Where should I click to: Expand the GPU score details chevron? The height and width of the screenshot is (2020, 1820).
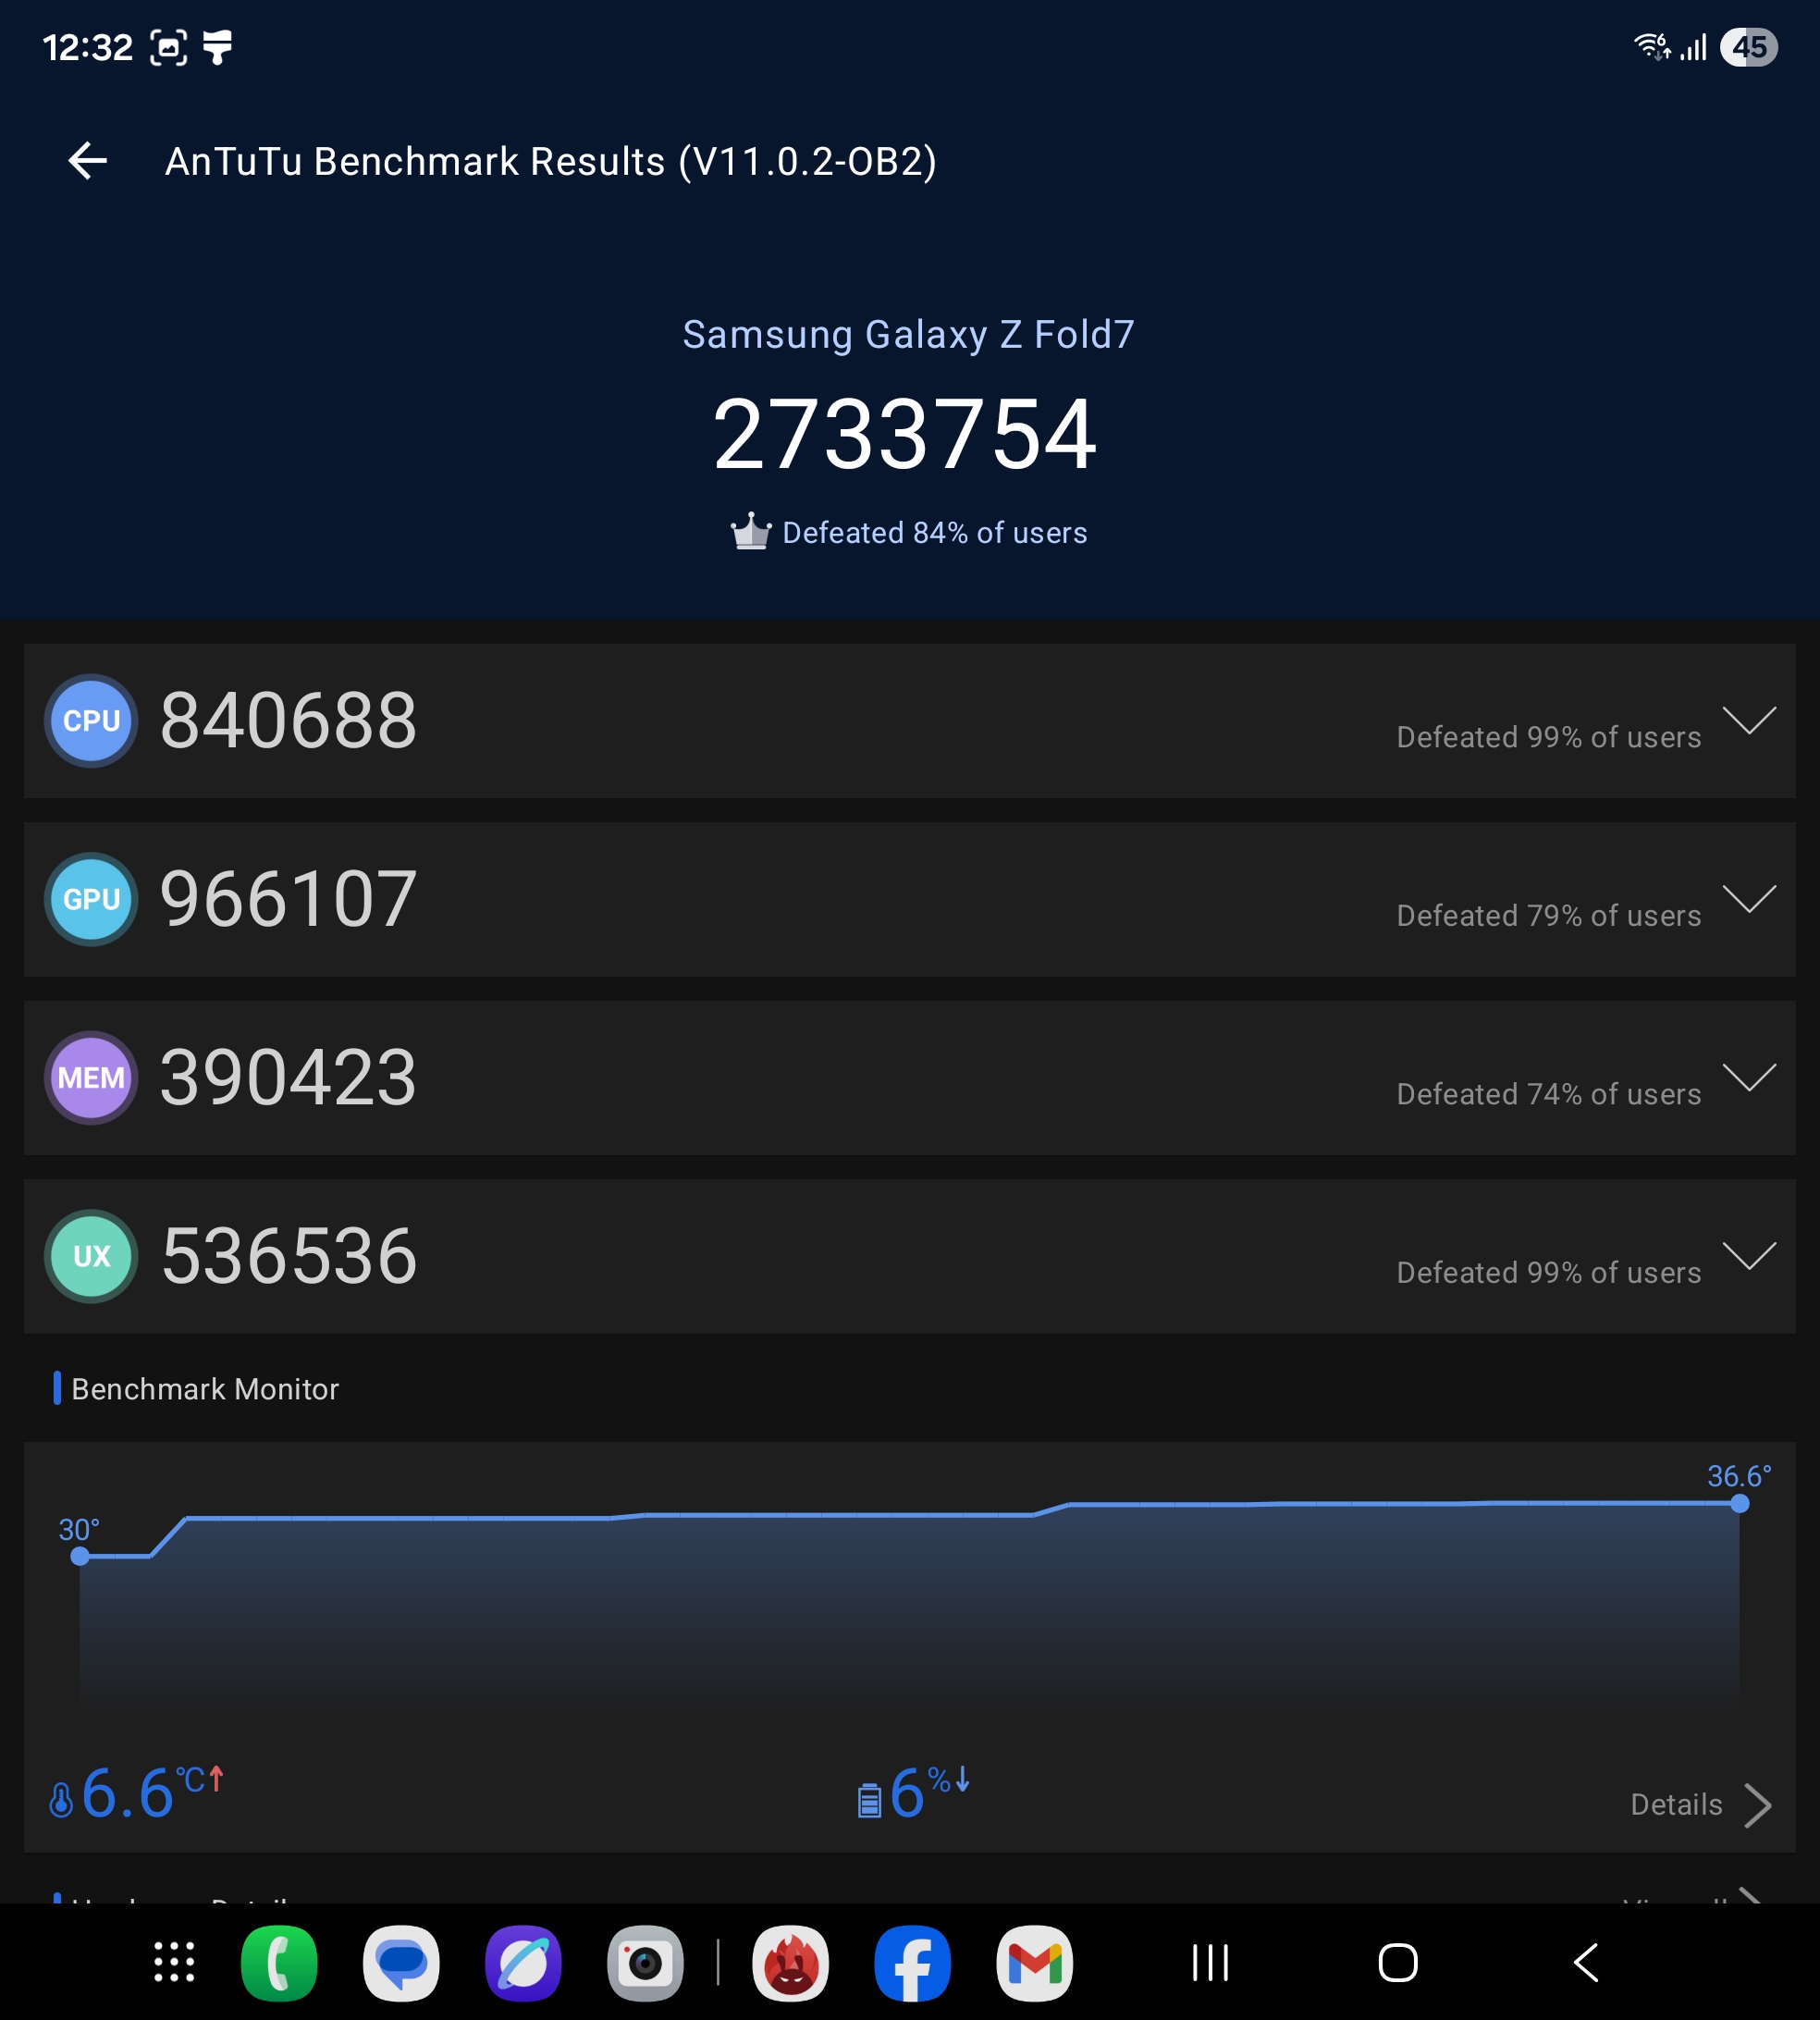click(x=1749, y=898)
